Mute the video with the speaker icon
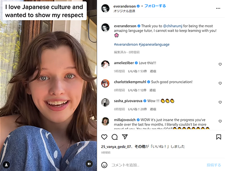Screen dimensions: 225x171 [x=89, y=164]
